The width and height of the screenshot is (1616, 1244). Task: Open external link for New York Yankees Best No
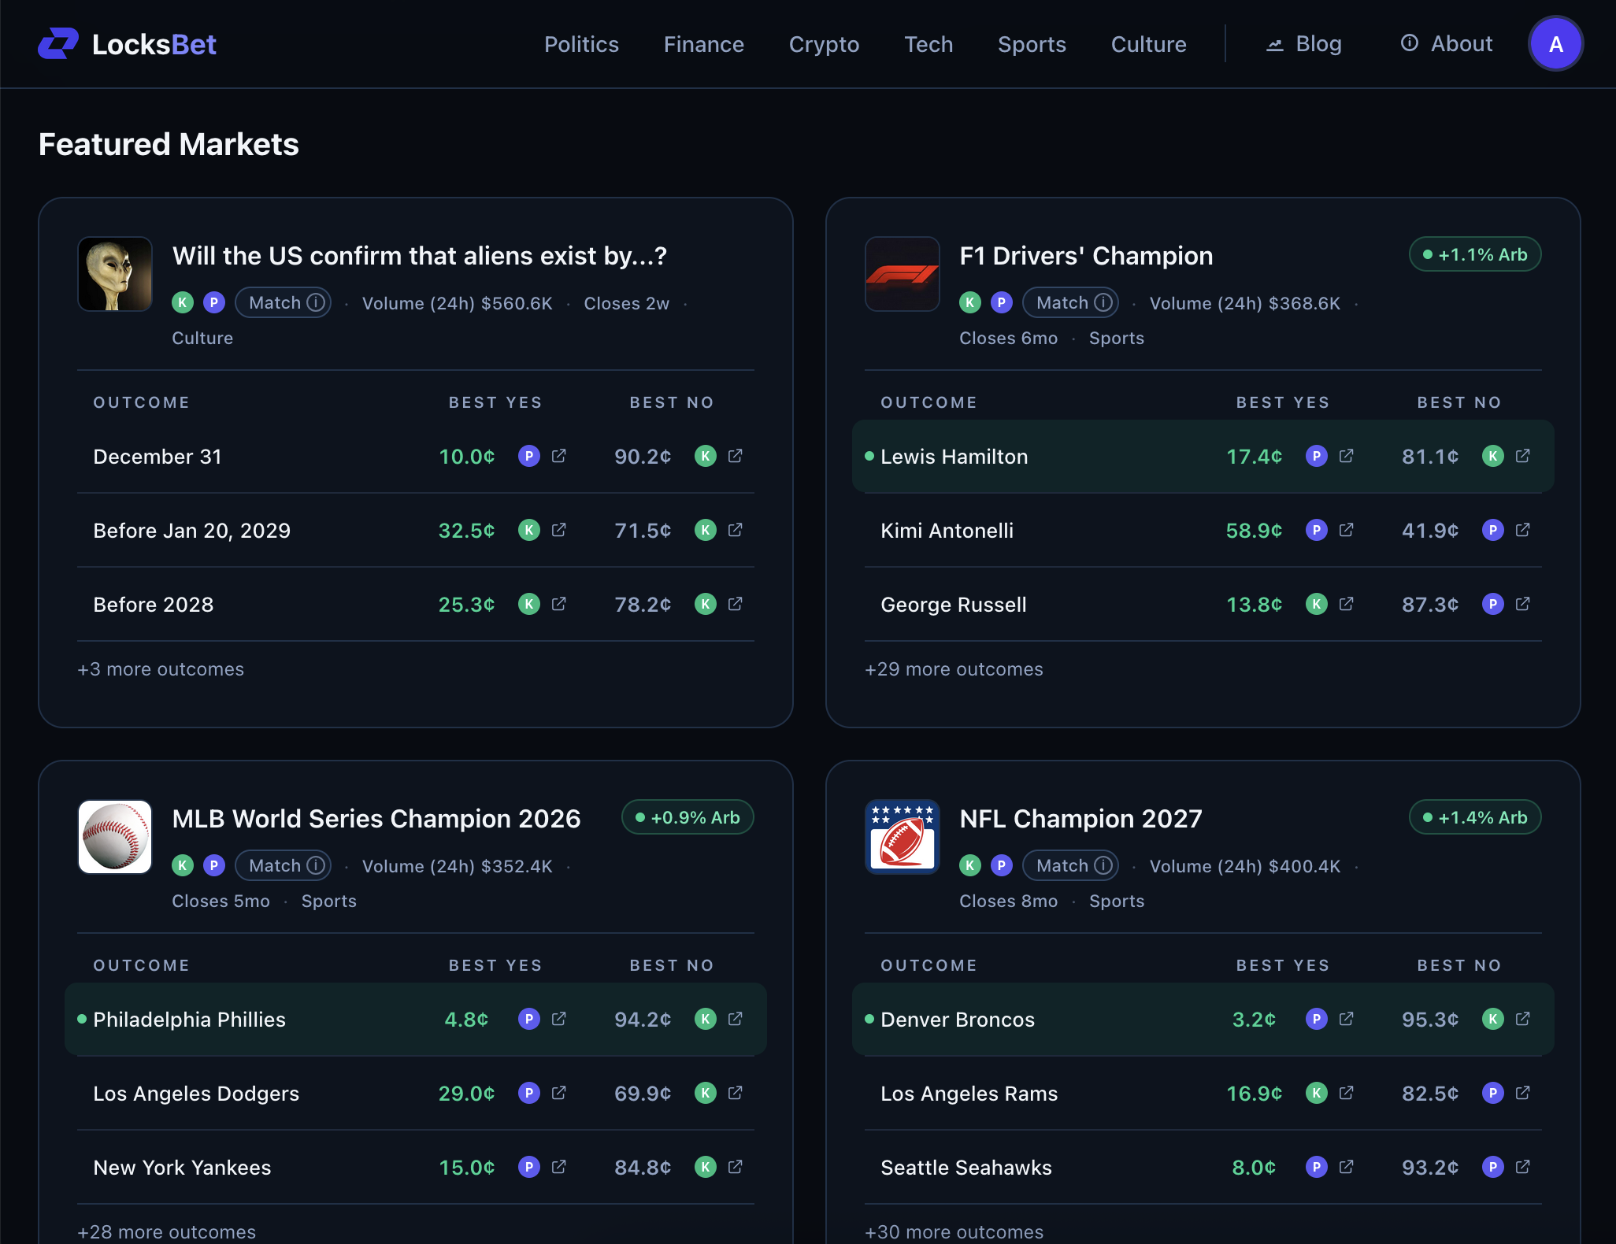click(735, 1167)
